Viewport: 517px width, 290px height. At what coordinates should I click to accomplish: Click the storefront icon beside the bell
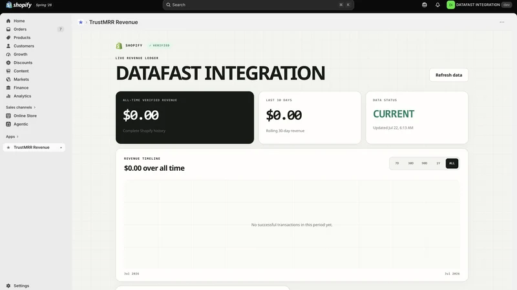[425, 5]
